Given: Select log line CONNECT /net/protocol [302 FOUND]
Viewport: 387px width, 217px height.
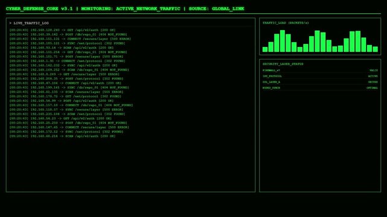Looking at the screenshot, I should (67, 61).
